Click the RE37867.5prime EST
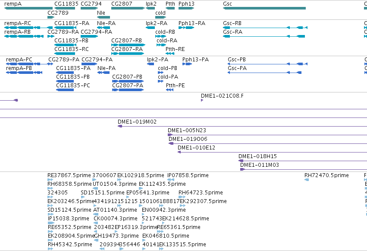 (x=50, y=180)
